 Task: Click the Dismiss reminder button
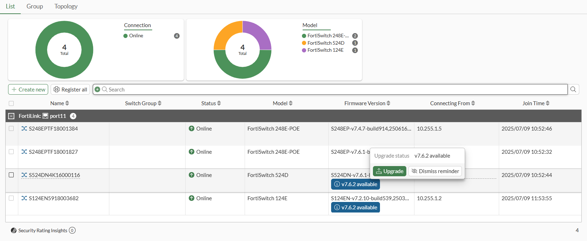tap(435, 171)
